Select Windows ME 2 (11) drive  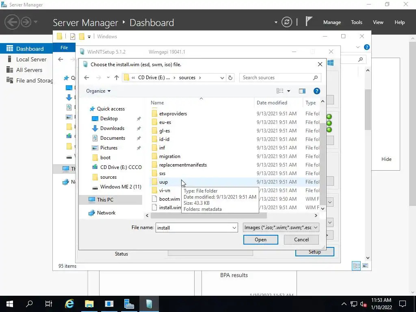click(x=120, y=187)
